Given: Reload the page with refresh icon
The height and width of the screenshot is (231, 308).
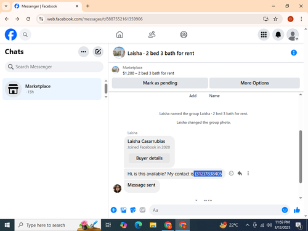Looking at the screenshot, I should coord(28,19).
